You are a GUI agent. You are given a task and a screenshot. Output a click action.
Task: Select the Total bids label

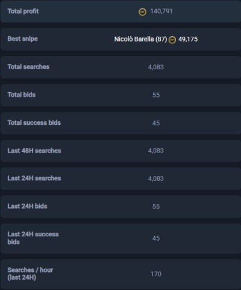[22, 95]
